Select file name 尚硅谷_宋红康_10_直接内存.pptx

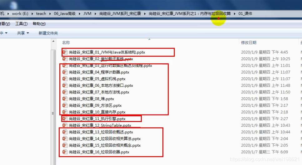(x=97, y=112)
